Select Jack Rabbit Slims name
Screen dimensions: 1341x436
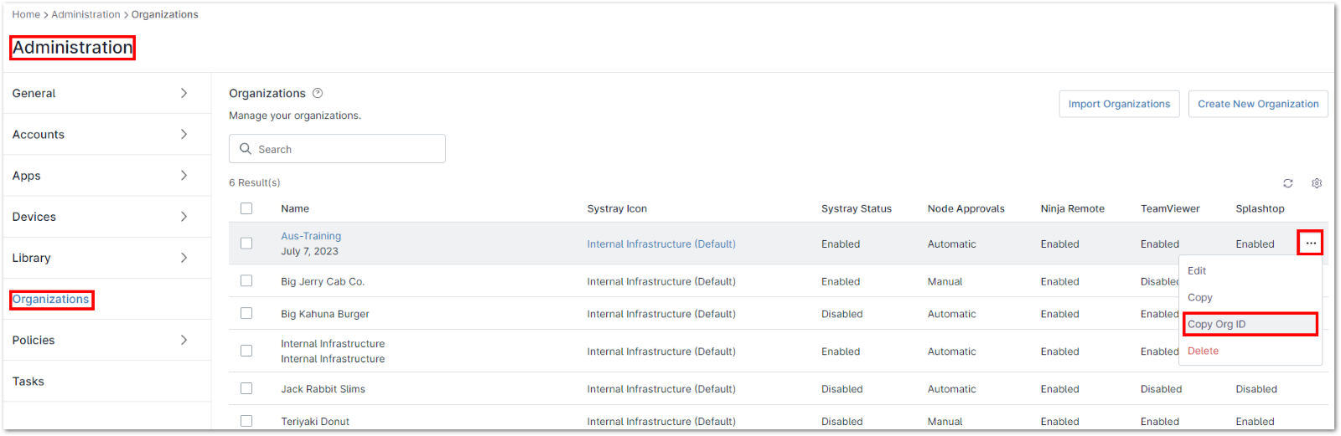[x=323, y=389]
